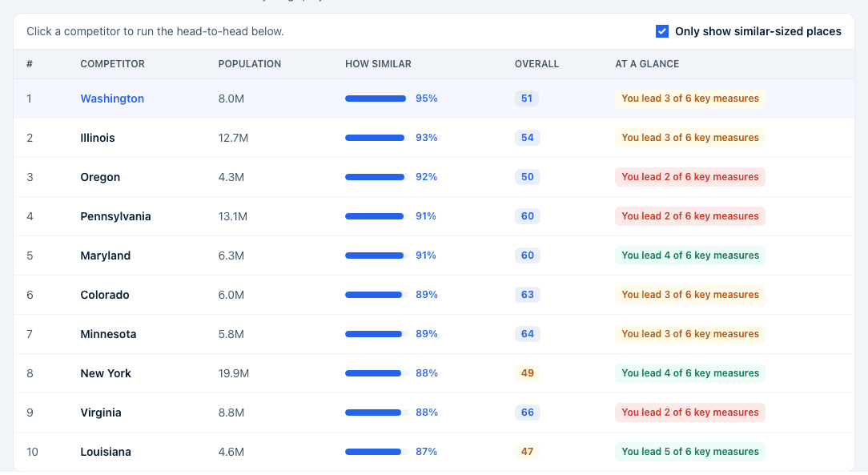Click Colorado's overall score badge 63
Viewport: 868px width, 475px height.
click(x=528, y=295)
